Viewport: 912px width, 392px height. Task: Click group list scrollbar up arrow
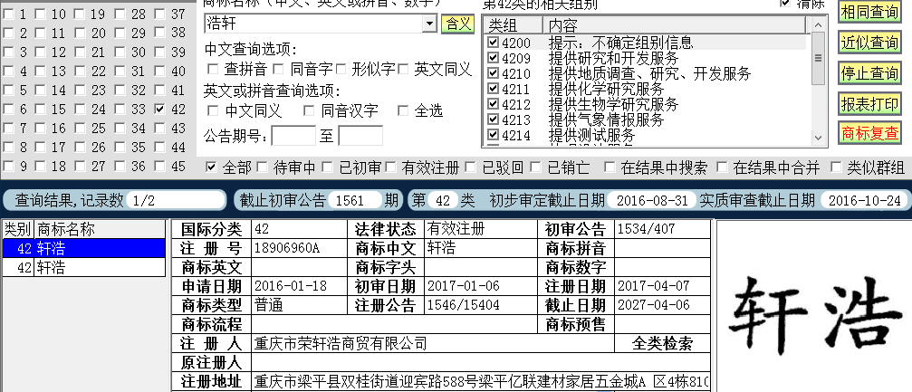pyautogui.click(x=819, y=24)
